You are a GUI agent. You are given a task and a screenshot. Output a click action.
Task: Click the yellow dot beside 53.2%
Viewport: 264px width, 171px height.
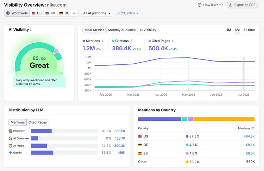click(x=187, y=162)
